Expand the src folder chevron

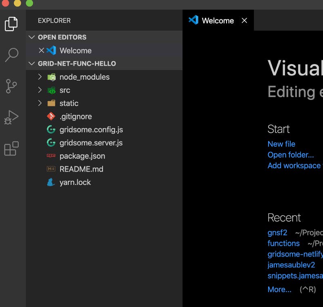coord(40,90)
